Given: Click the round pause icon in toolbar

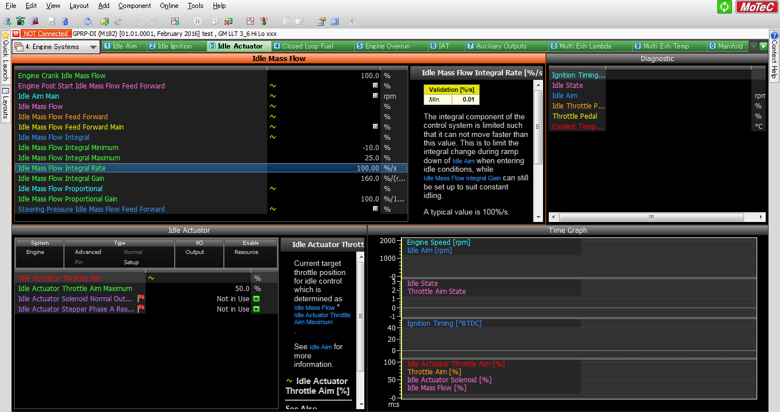Looking at the screenshot, I should coord(198,21).
